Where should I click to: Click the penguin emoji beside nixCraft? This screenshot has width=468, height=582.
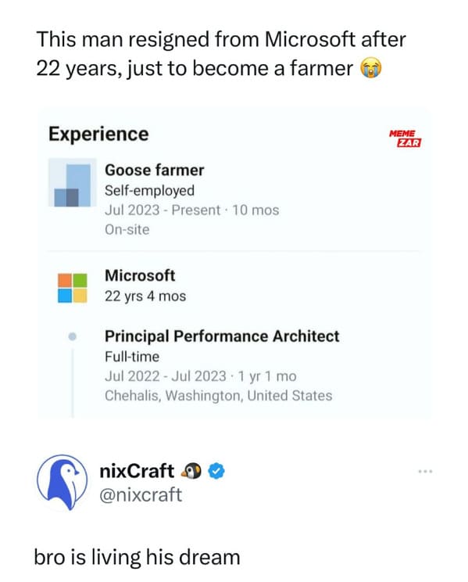pos(191,472)
